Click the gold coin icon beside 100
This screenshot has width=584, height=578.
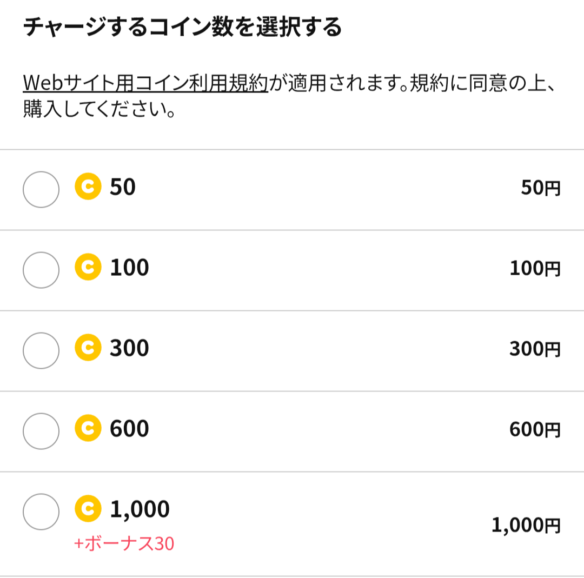tap(88, 267)
